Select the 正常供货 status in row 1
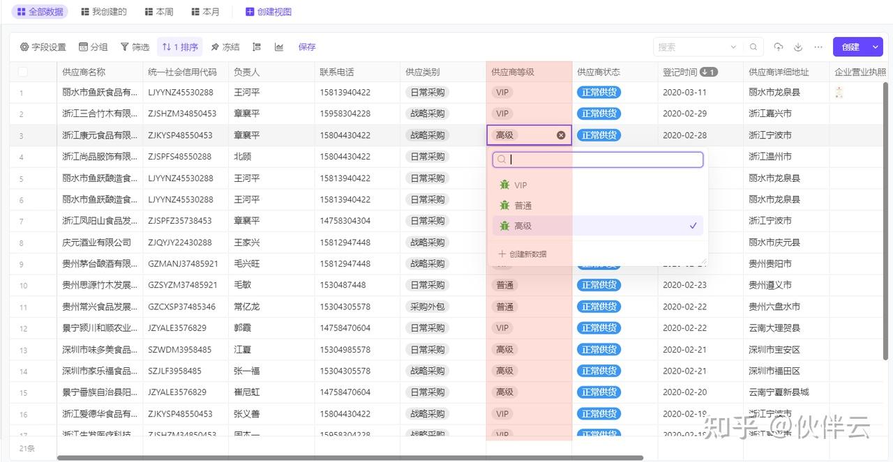This screenshot has width=893, height=462. 599,92
